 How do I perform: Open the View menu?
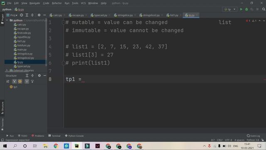24,3
